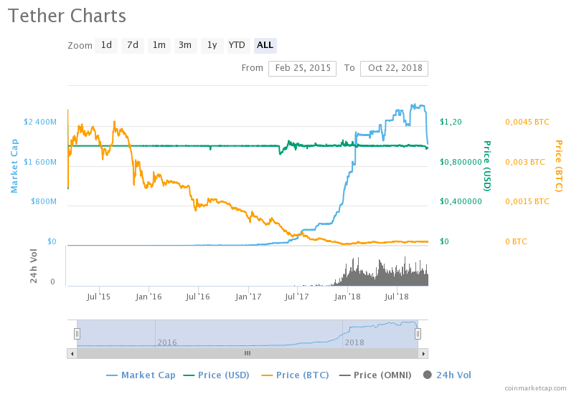Toggle Price (USD) series in legend
This screenshot has width=574, height=394.
click(217, 375)
